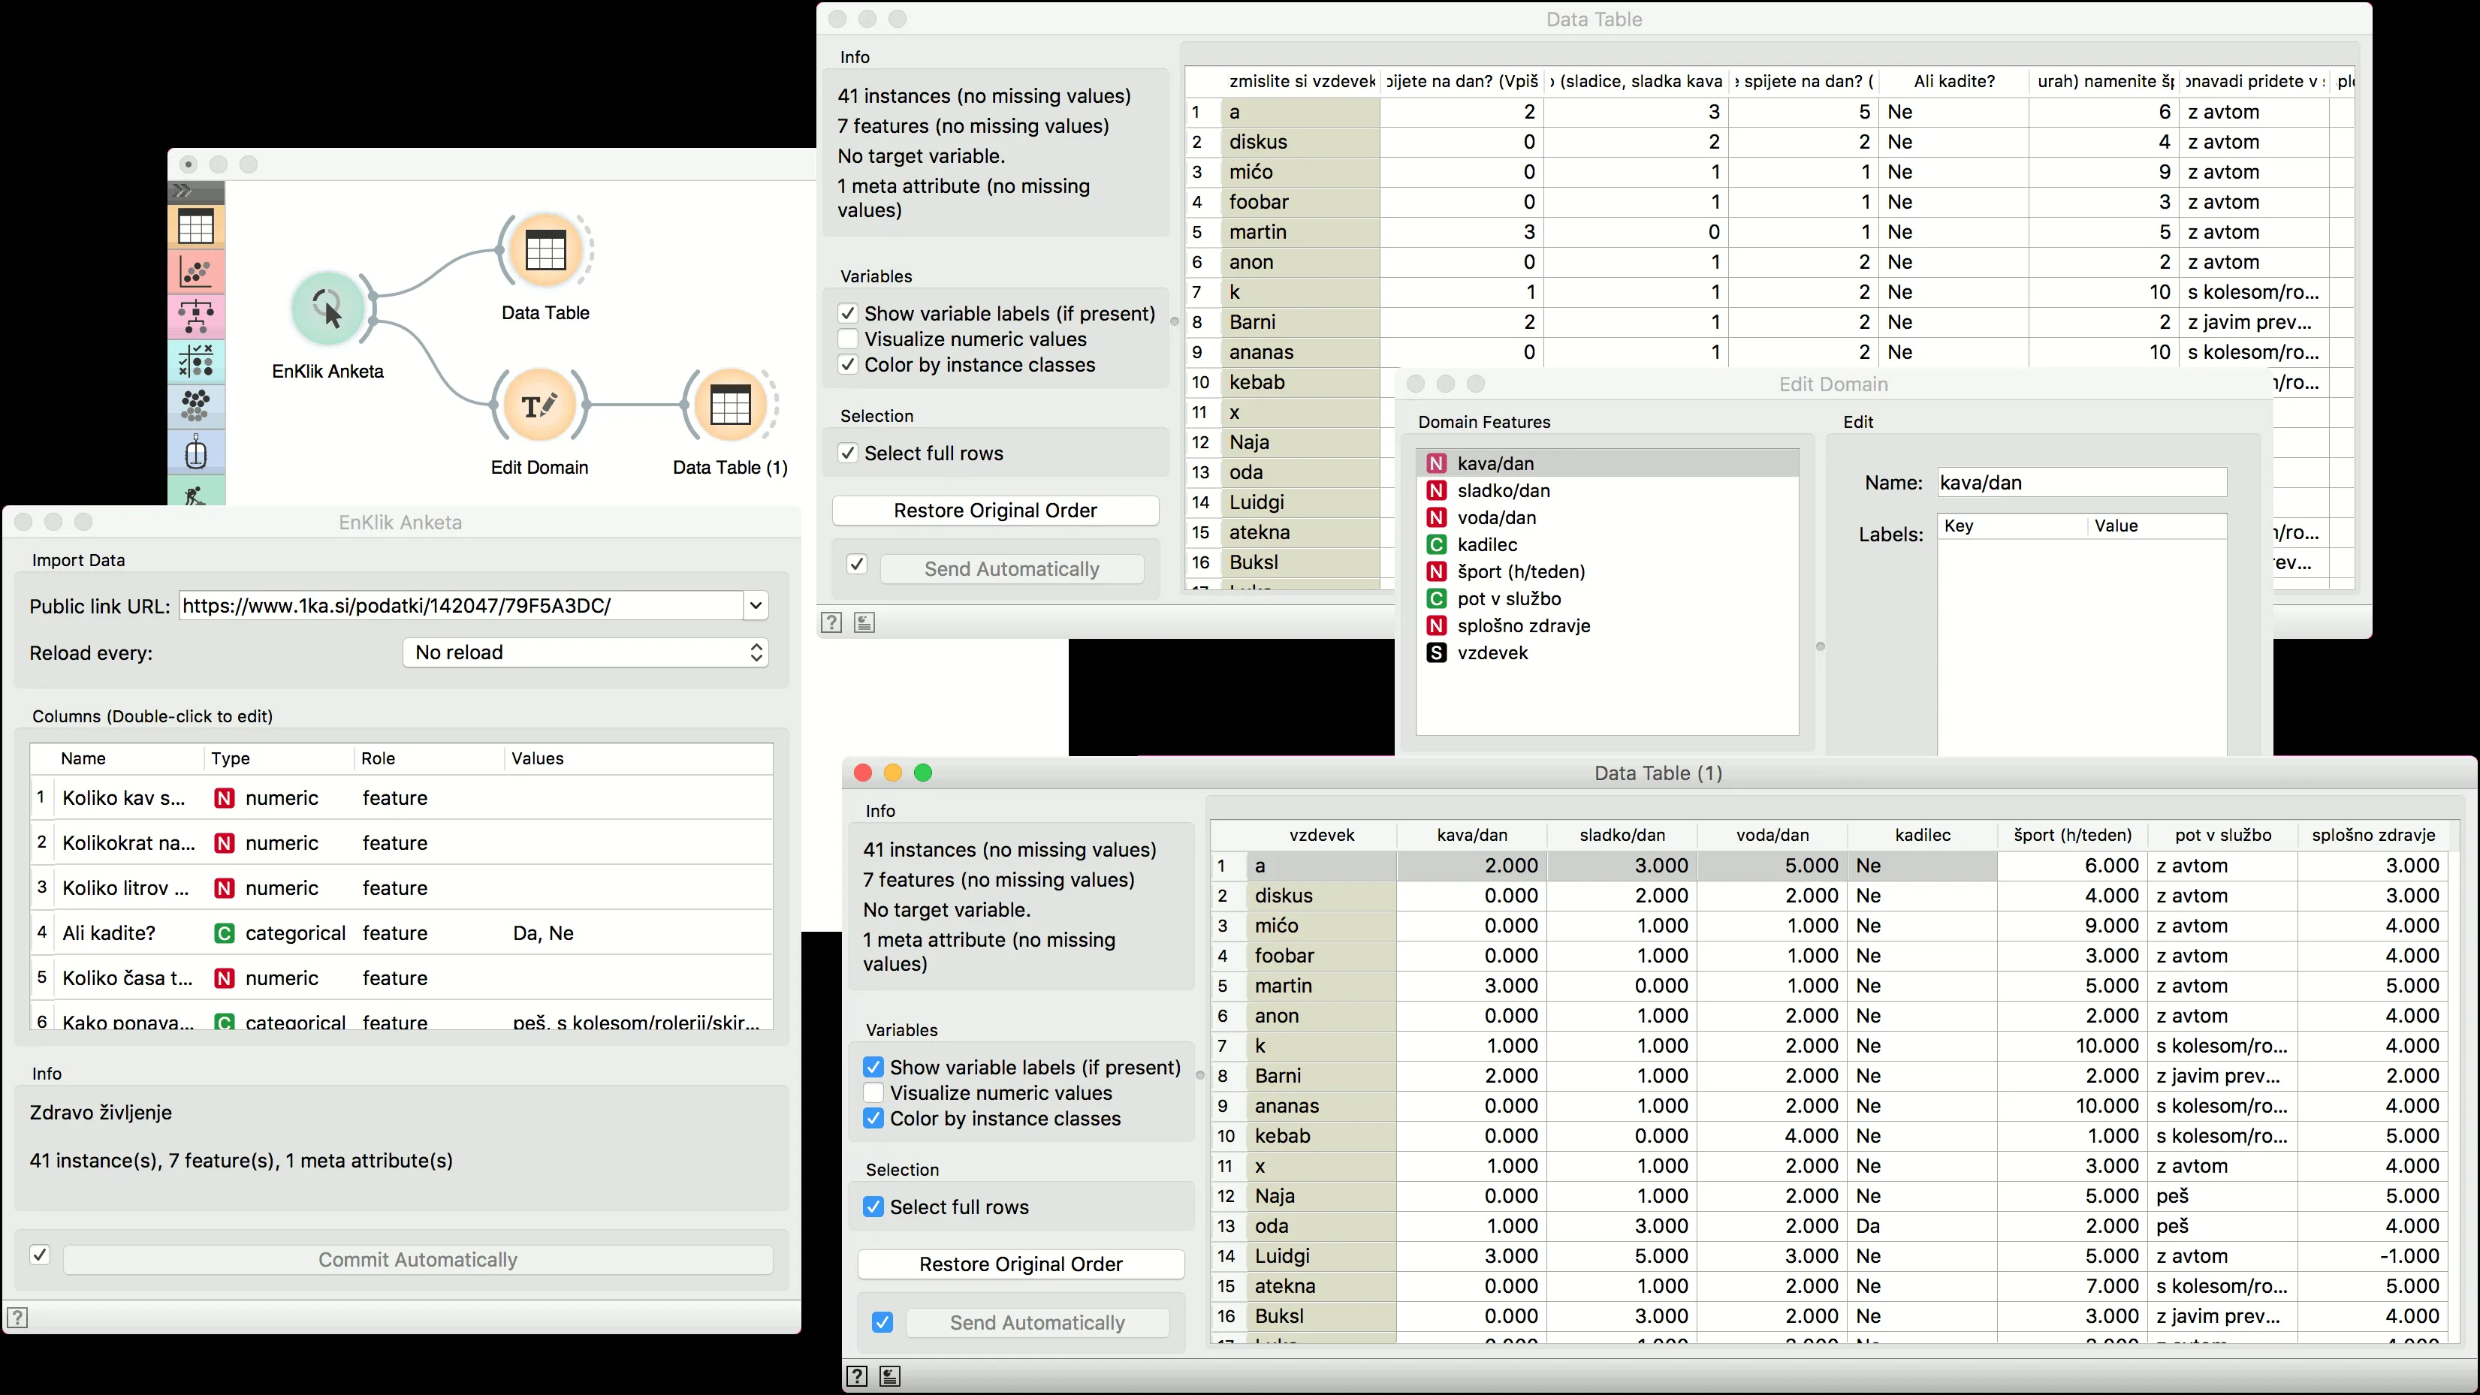This screenshot has height=1395, width=2480.
Task: Click the Name field containing kava/dan
Action: point(2080,482)
